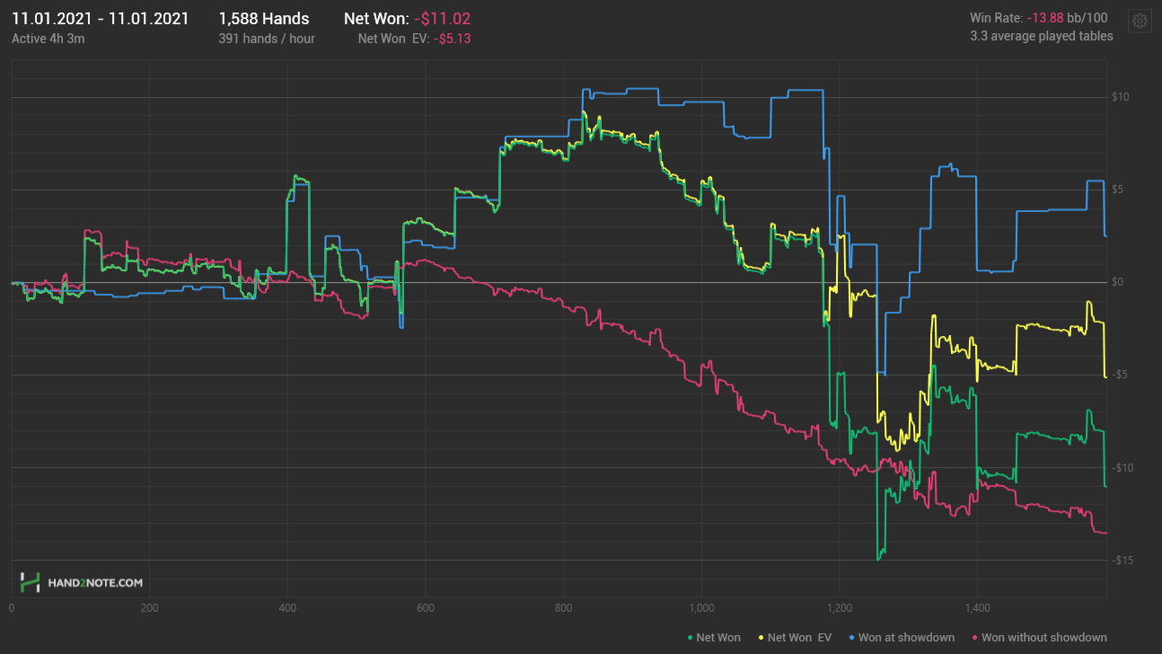Click the -$10 y-axis label
Viewport: 1162px width, 654px height.
pyautogui.click(x=1122, y=467)
